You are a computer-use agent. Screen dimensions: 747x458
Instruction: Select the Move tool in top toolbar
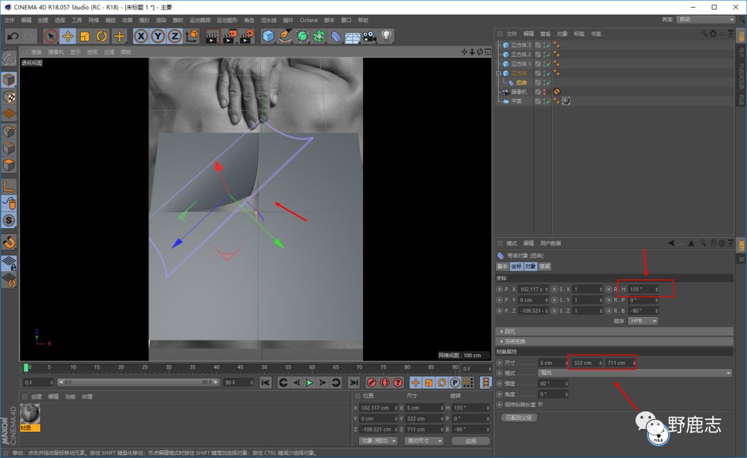click(68, 36)
